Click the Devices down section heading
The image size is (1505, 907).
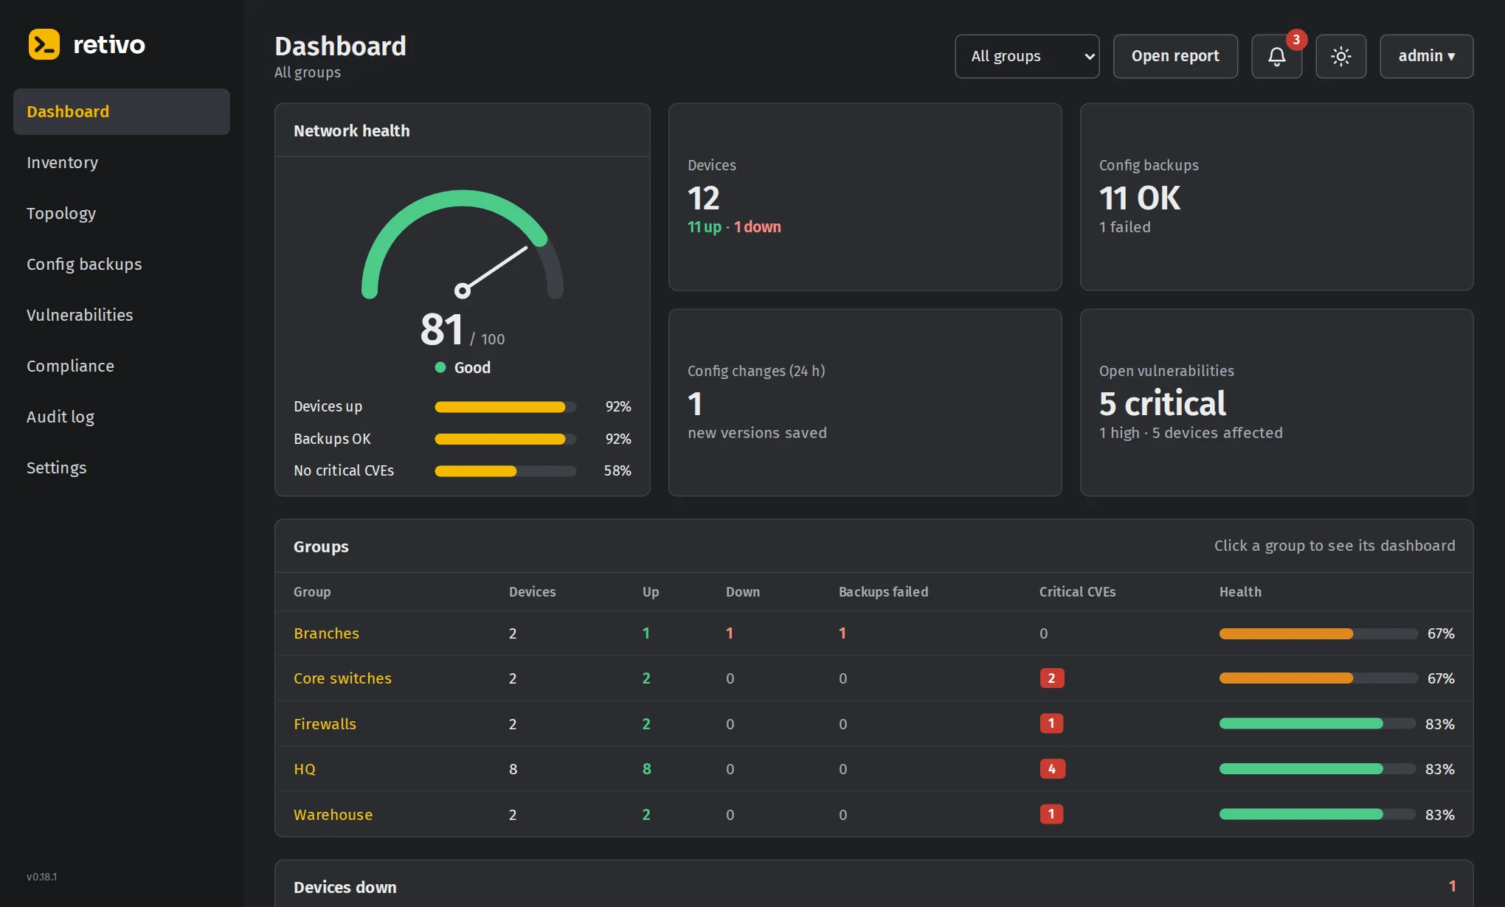pyautogui.click(x=345, y=887)
